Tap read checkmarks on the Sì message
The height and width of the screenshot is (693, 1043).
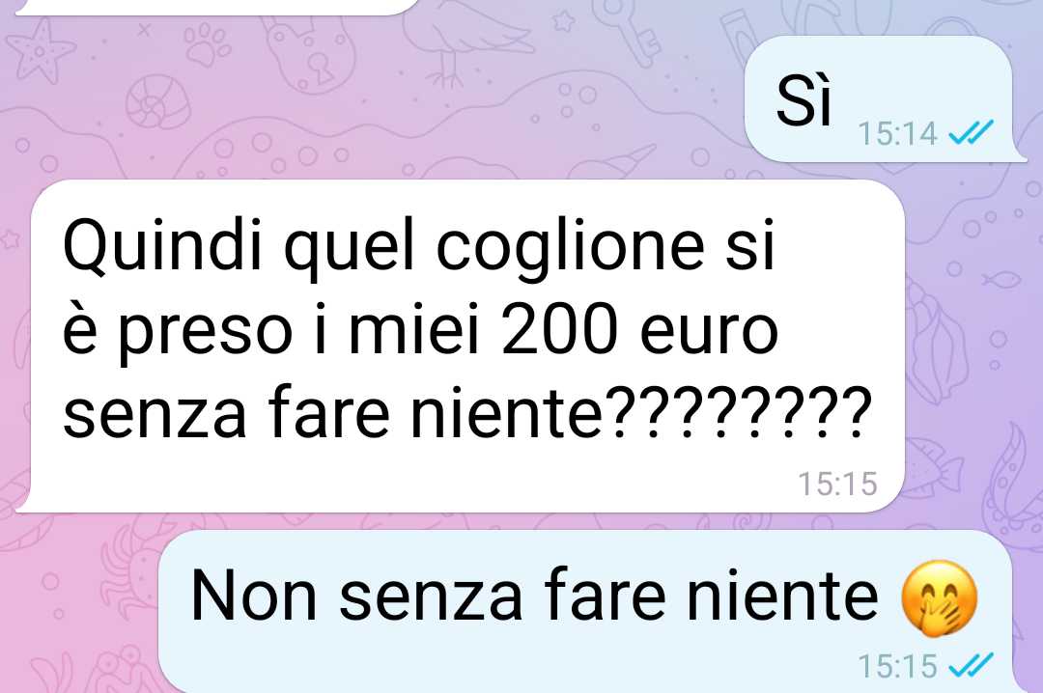point(971,134)
